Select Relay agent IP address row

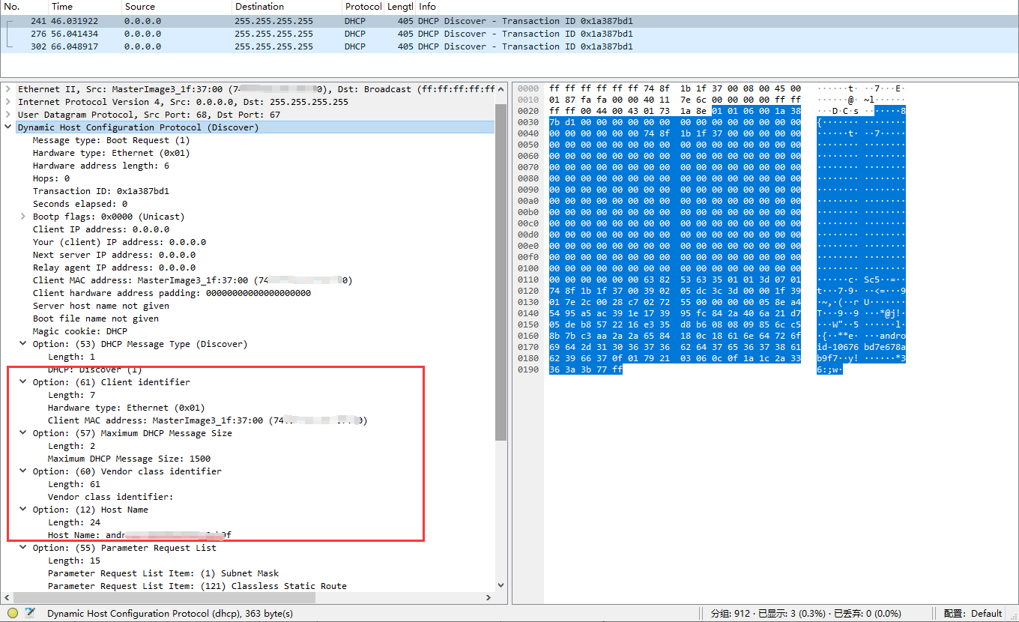point(114,268)
